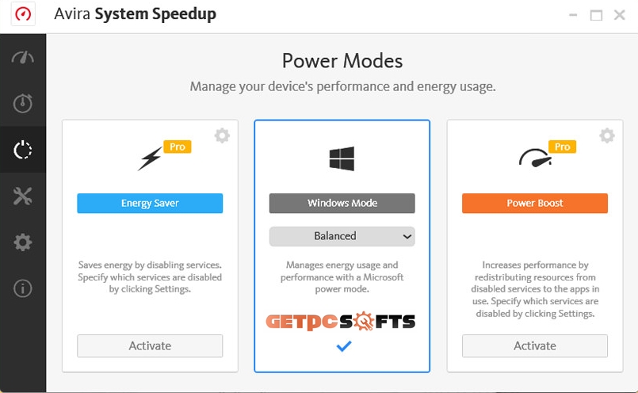Click the blue Energy Saver label
Screen dimensions: 638x393
[150, 203]
